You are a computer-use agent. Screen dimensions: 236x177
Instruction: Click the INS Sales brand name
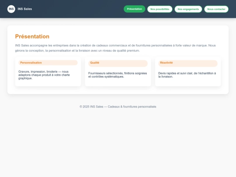(x=24, y=9)
